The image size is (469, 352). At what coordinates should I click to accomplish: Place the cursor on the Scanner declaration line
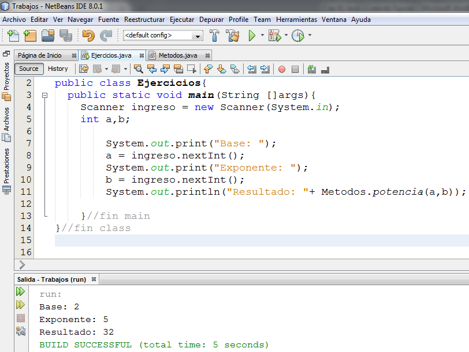(173, 107)
